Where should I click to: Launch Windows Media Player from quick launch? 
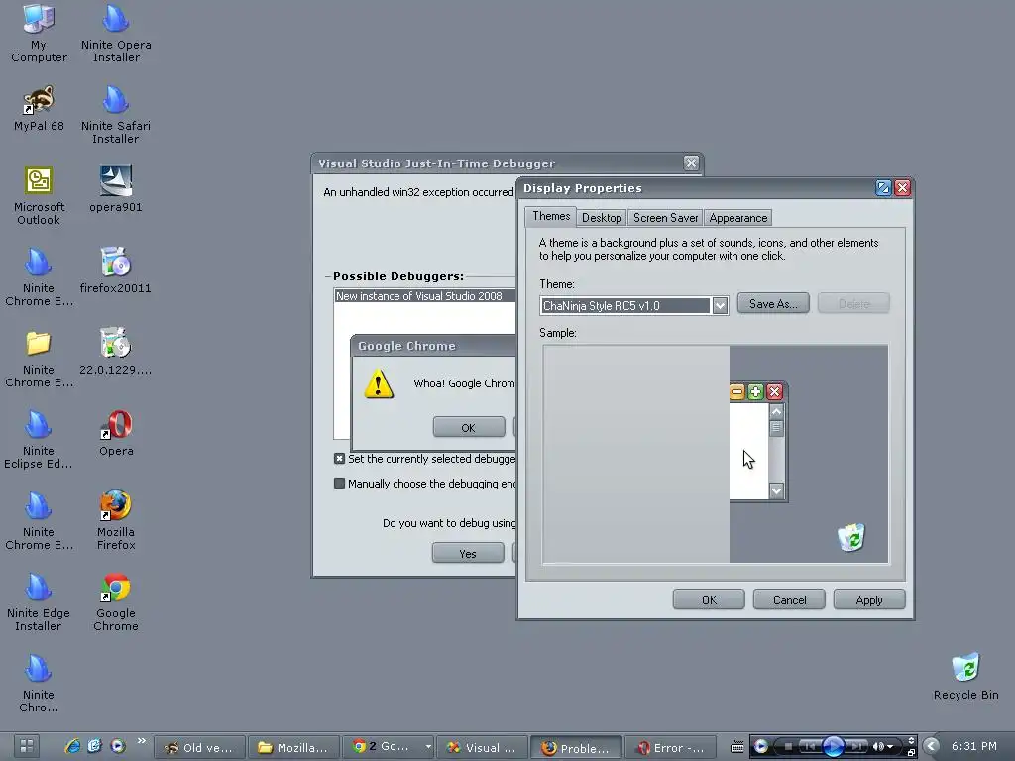point(117,746)
